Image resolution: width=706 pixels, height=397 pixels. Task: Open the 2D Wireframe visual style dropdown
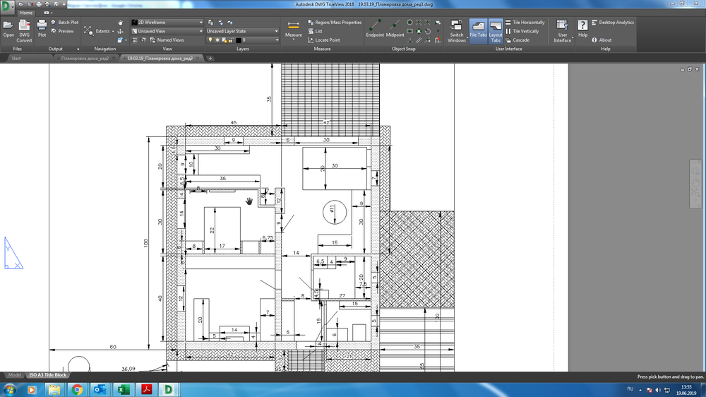tap(170, 23)
